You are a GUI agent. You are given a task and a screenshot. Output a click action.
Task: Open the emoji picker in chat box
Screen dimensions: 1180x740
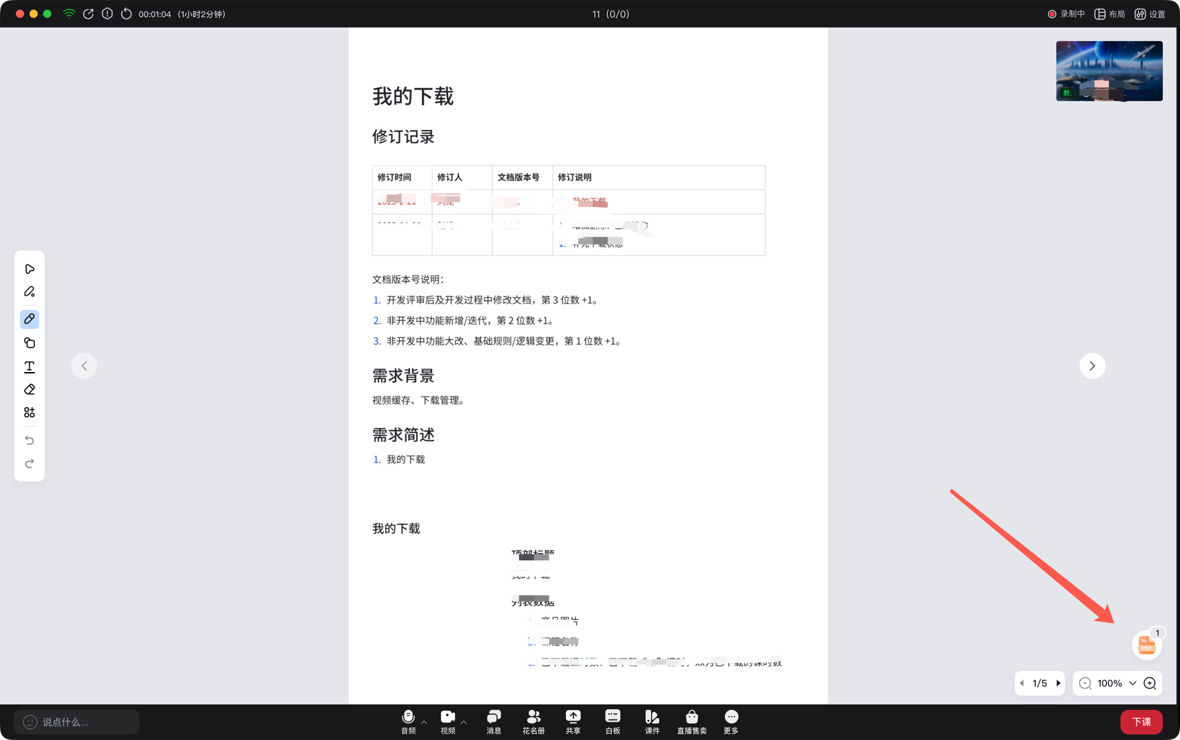[30, 722]
